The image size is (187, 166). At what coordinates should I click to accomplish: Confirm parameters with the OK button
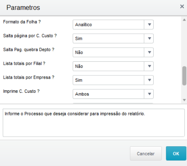tap(176, 153)
